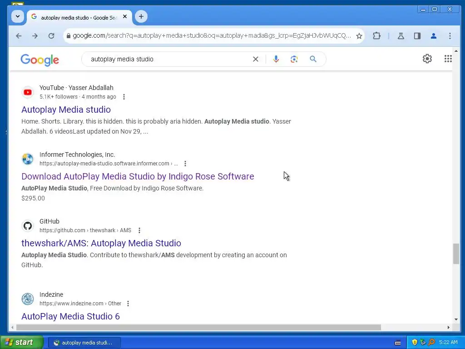Click the security shield tray icon
Screen dimensions: 465x349
coord(415,343)
